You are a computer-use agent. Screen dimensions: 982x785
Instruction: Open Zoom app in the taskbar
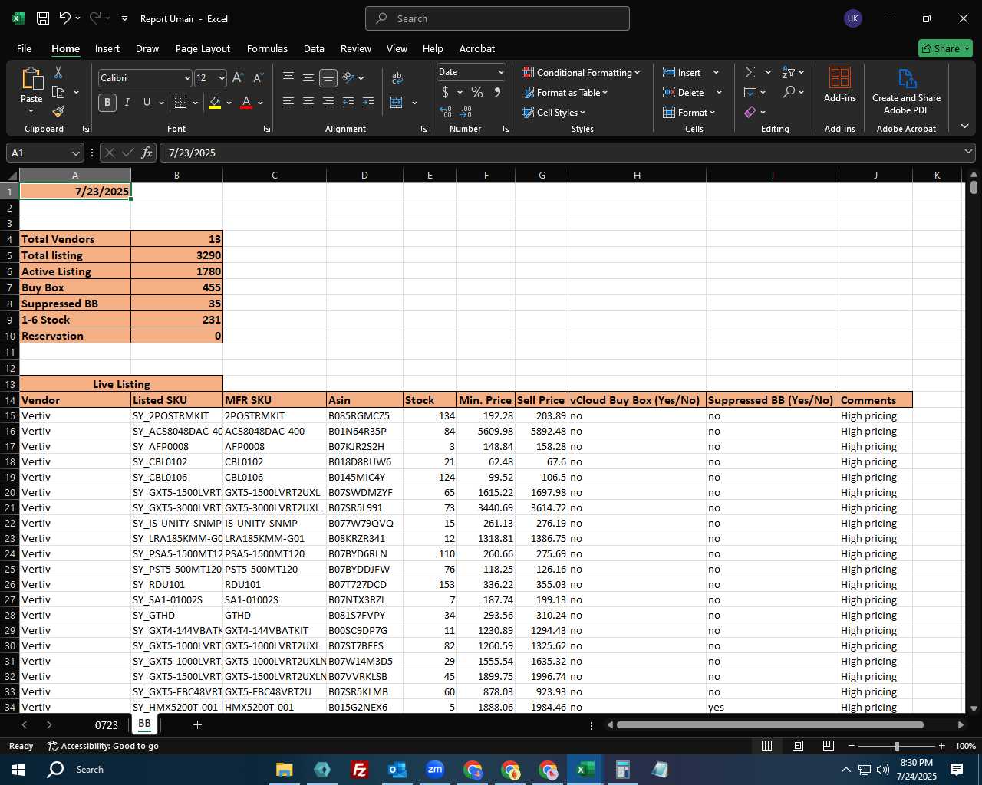[x=435, y=769]
